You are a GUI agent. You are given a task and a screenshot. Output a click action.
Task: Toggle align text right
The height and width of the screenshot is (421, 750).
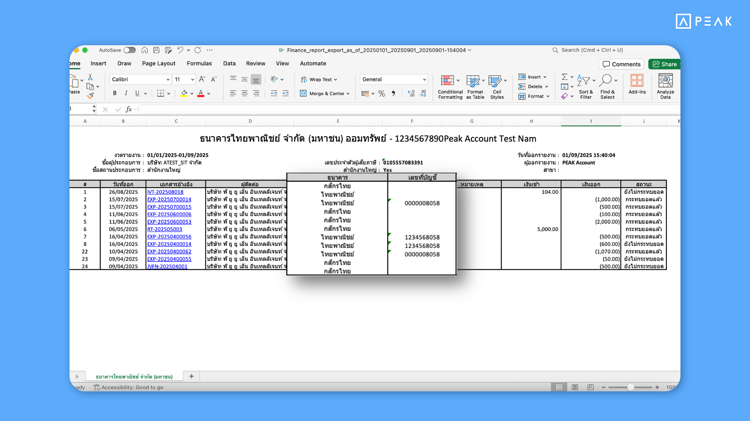pos(256,93)
